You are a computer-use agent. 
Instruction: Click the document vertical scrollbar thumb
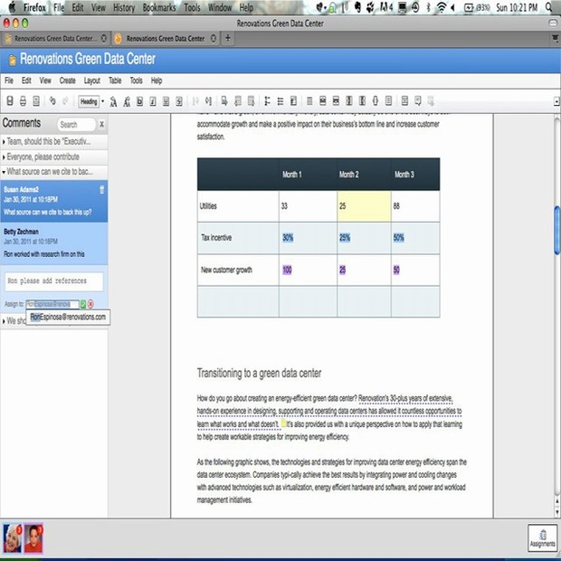pos(557,231)
